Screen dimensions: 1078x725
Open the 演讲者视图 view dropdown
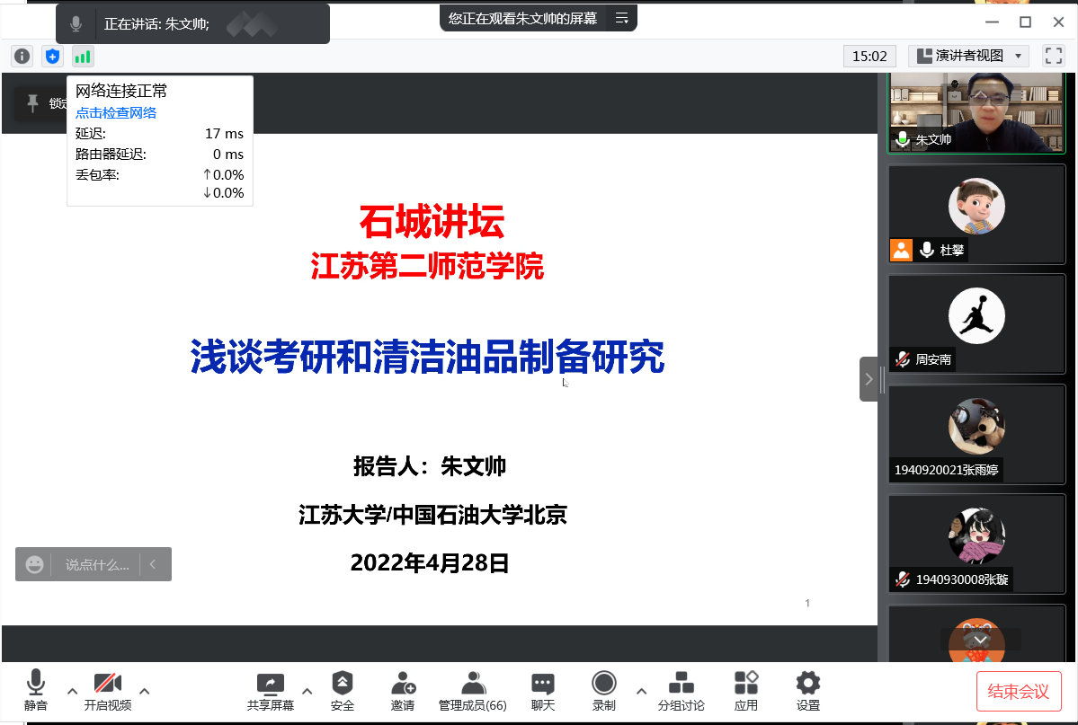click(x=968, y=56)
